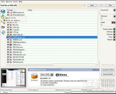Click the vertical scrollbar down arrow
116x94 pixels.
pyautogui.click(x=99, y=62)
